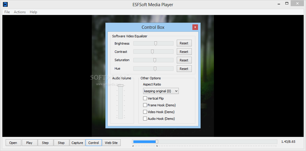Screen dimensions: 306x151
Task: Enable the Vertical Flip checkbox
Action: pos(145,98)
